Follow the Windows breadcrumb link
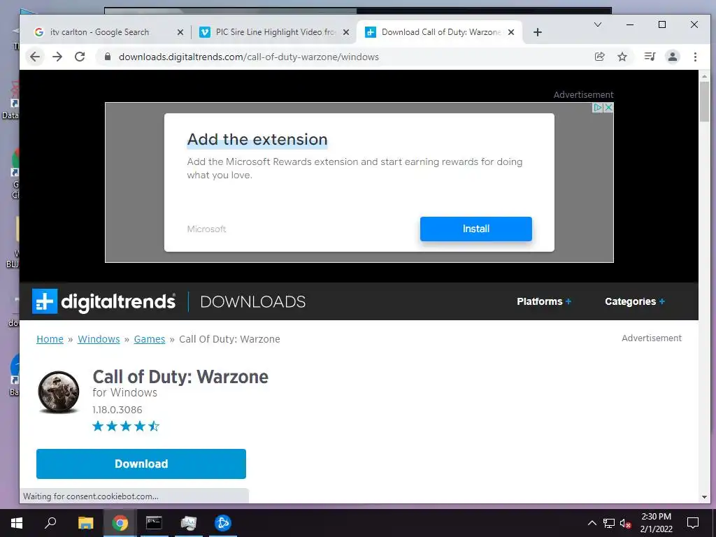 [x=99, y=339]
